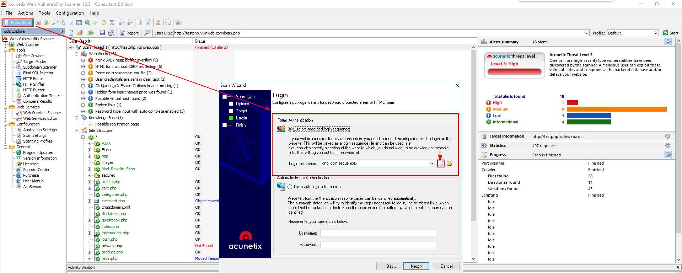The width and height of the screenshot is (682, 273).
Task: Expand Statistics panel chevron
Action: coord(668,146)
